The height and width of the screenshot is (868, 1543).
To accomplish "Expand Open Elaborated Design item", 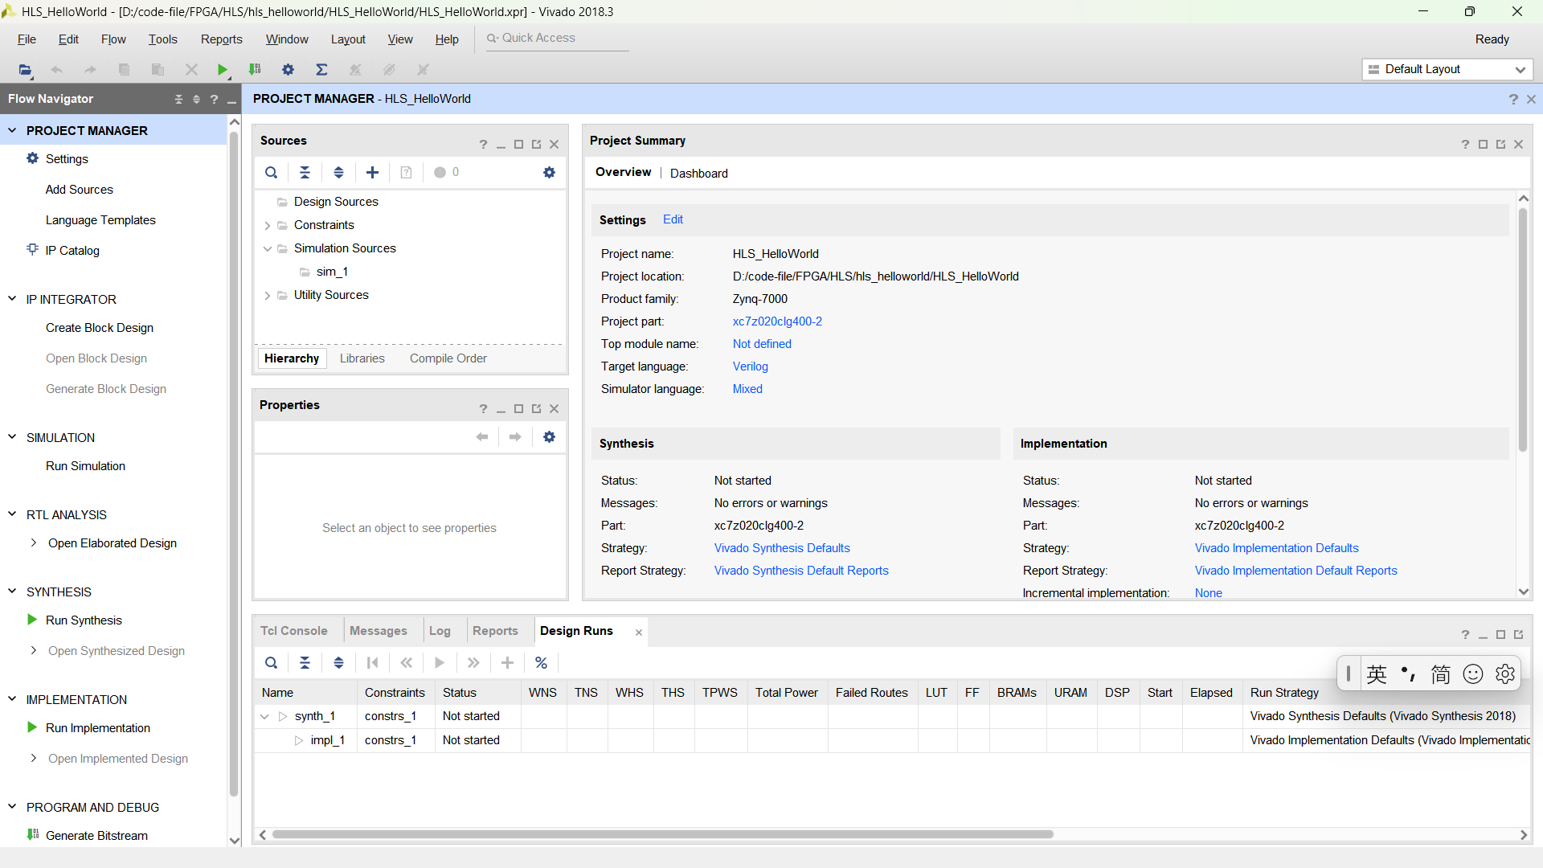I will [x=33, y=542].
